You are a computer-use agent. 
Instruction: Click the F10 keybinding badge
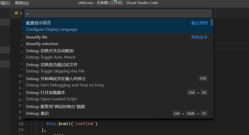coord(203,79)
